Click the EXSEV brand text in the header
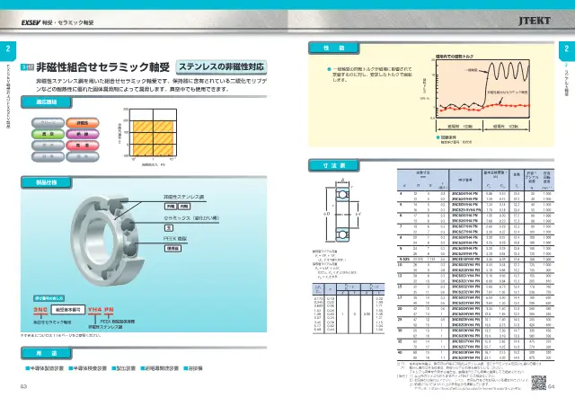 tap(31, 22)
